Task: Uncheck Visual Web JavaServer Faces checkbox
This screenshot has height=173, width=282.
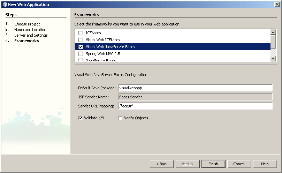Action: (81, 47)
